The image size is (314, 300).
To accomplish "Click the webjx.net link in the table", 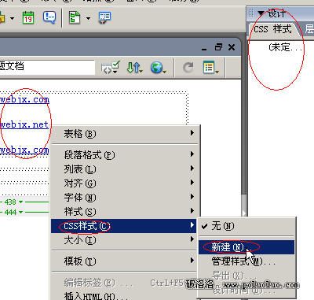I will 24,124.
